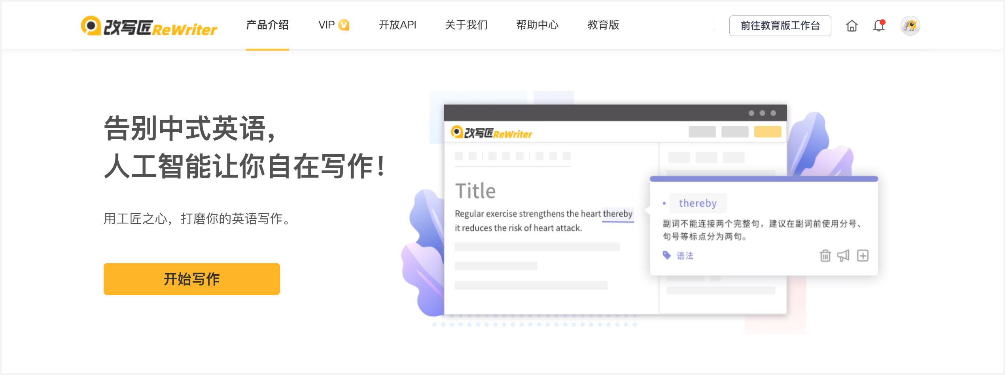Click the yellow button in the mockup window header
The height and width of the screenshot is (375, 1005).
point(767,132)
